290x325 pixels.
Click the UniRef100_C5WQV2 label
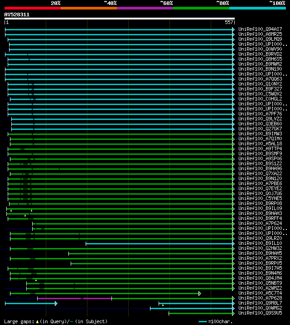point(260,94)
